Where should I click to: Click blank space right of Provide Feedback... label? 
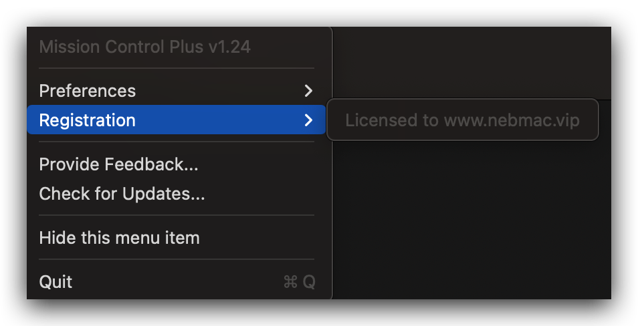[x=261, y=164]
